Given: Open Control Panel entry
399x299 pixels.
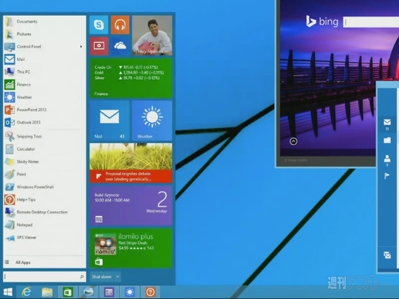Looking at the screenshot, I should point(45,47).
